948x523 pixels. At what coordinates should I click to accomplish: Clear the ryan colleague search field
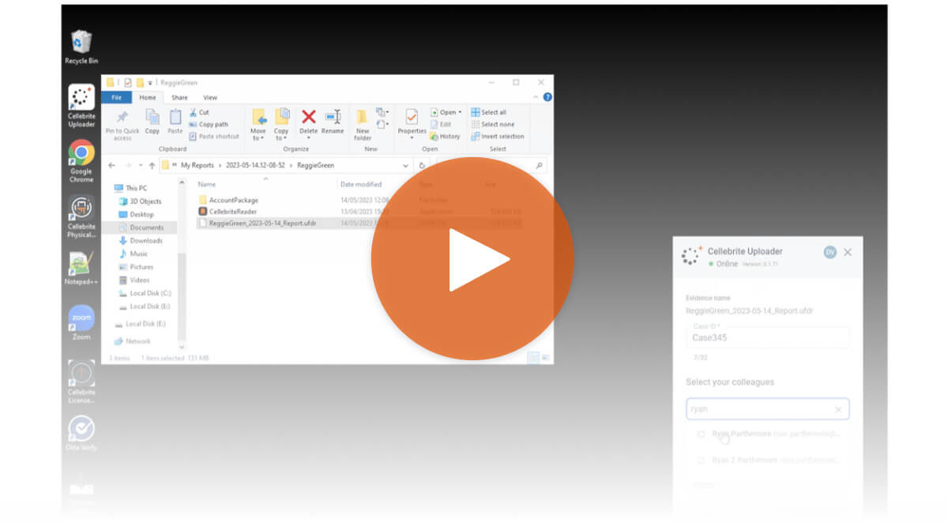tap(838, 409)
